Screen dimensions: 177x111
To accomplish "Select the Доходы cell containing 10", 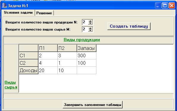I will [67, 70].
